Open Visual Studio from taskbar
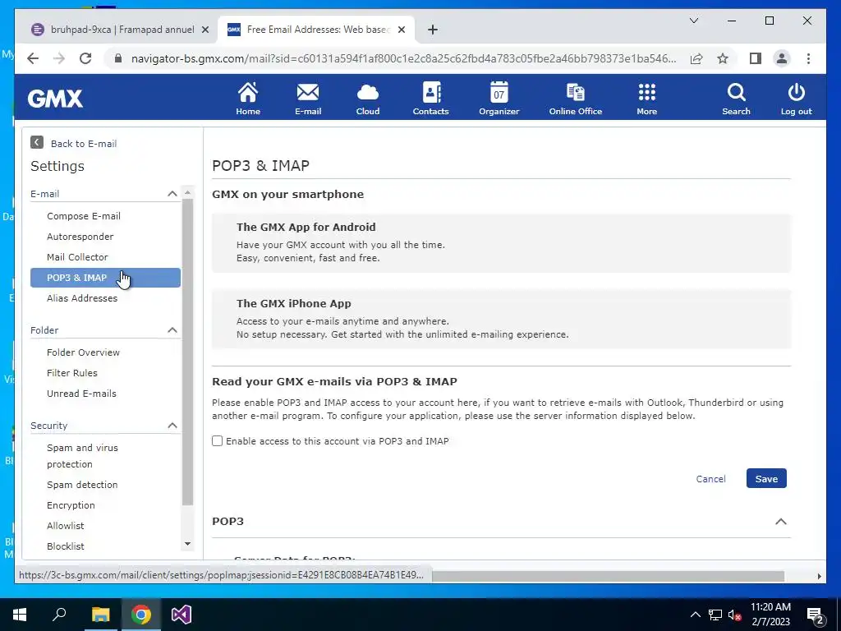Viewport: 841px width, 631px height. (182, 615)
